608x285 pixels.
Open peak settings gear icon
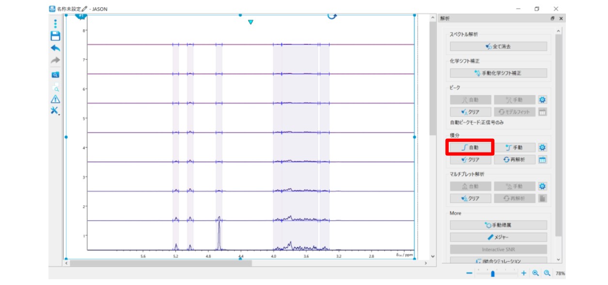(543, 100)
